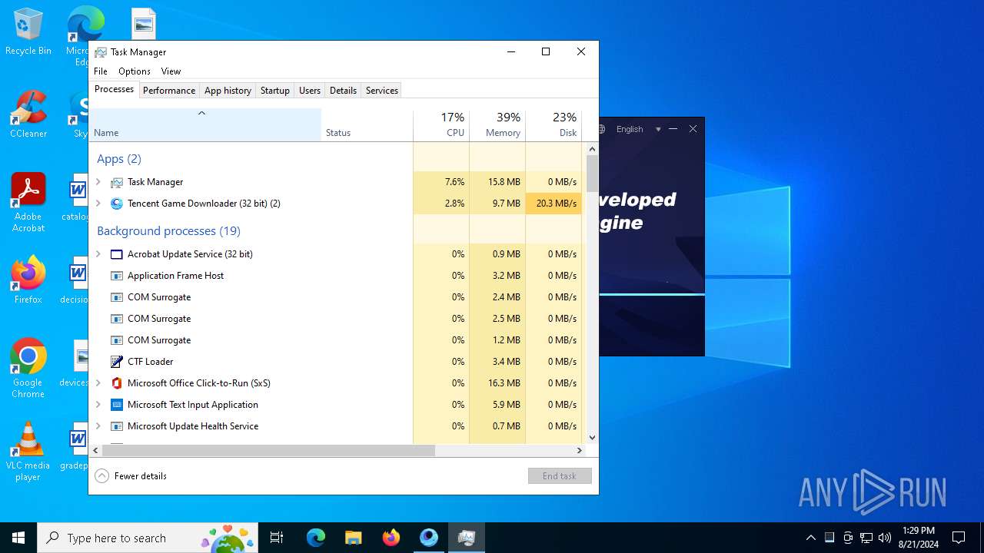
Task: Expand Microsoft Text Input Application group
Action: (98, 405)
